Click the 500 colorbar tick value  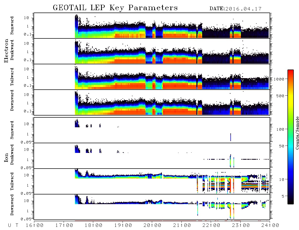click(280, 96)
